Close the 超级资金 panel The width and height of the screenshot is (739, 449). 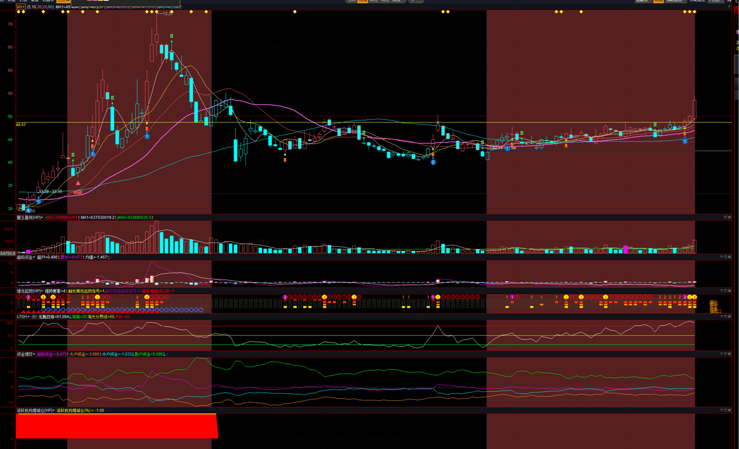click(x=730, y=257)
